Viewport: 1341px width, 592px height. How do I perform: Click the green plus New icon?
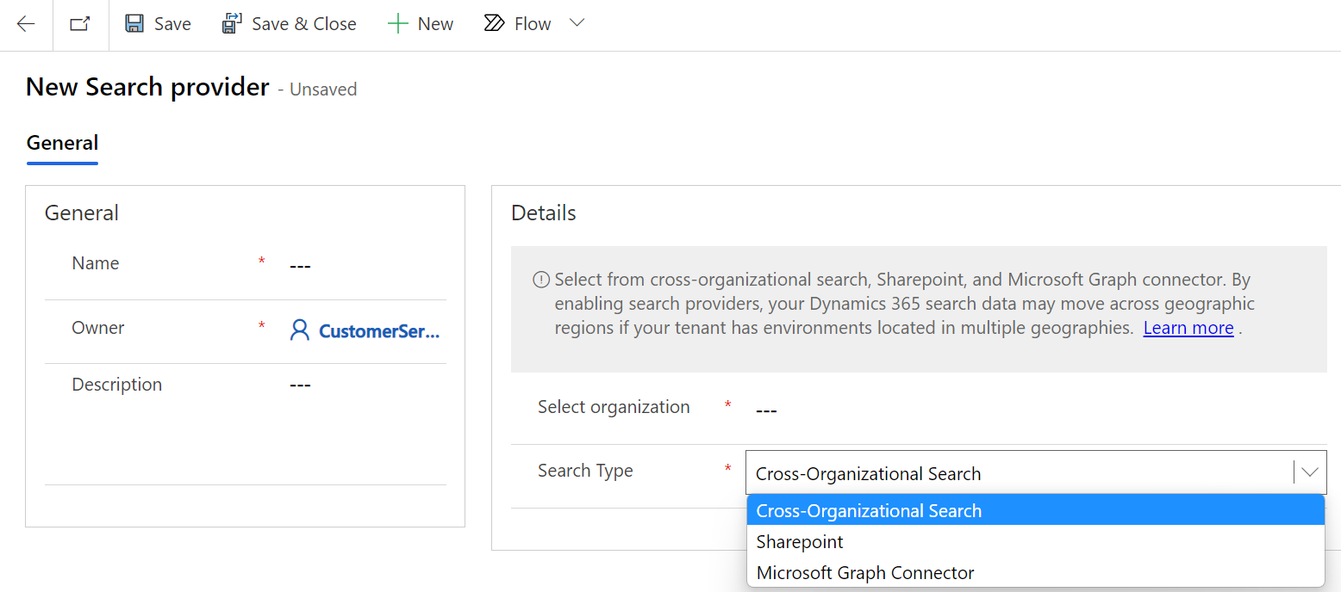[x=397, y=24]
